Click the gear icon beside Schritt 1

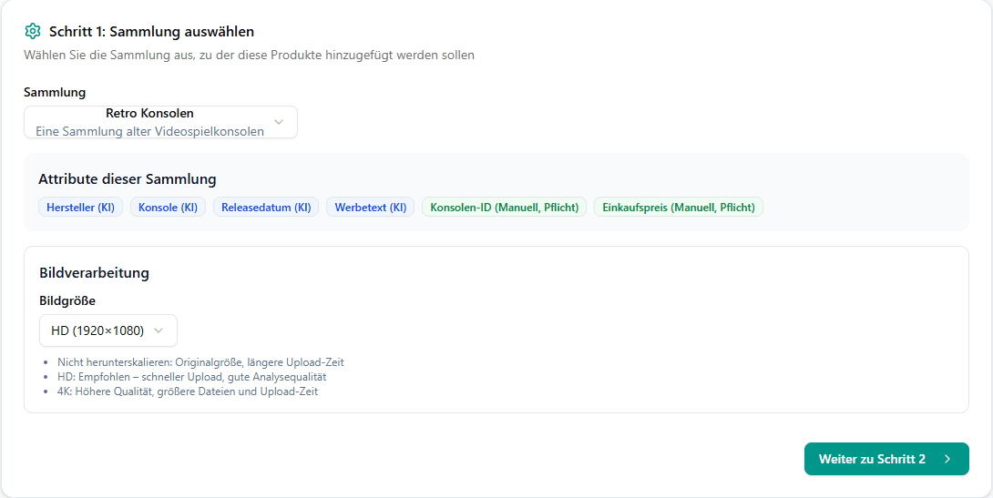[x=33, y=31]
